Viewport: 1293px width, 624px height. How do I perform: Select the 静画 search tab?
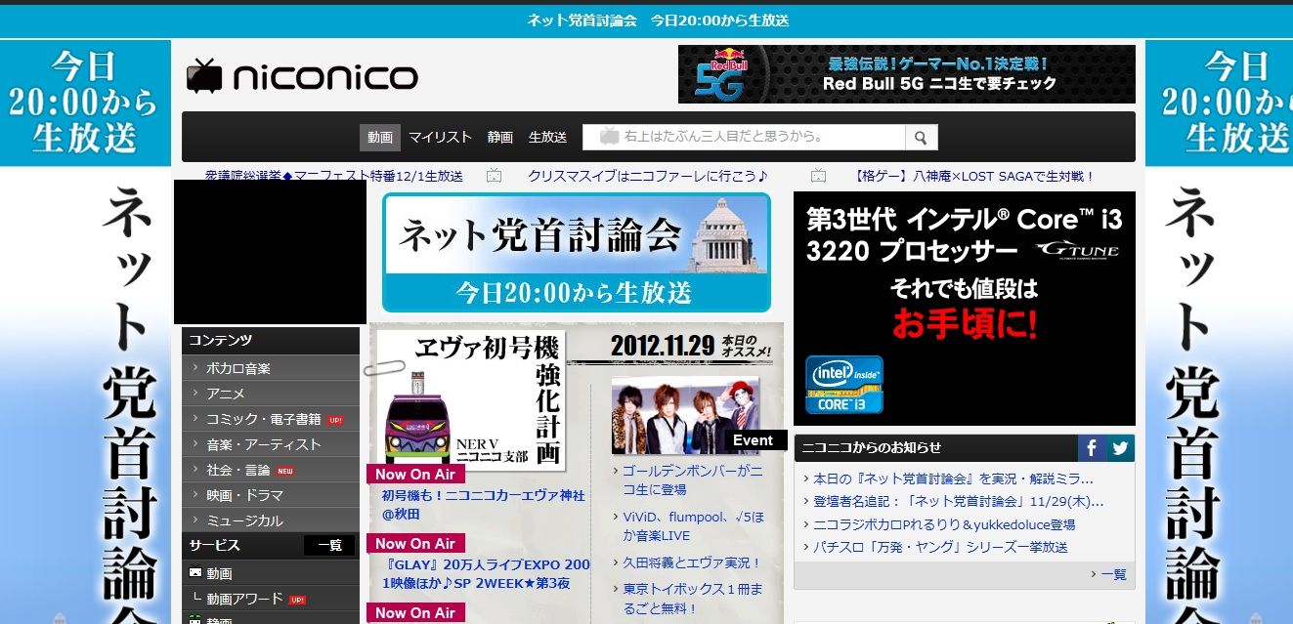500,137
